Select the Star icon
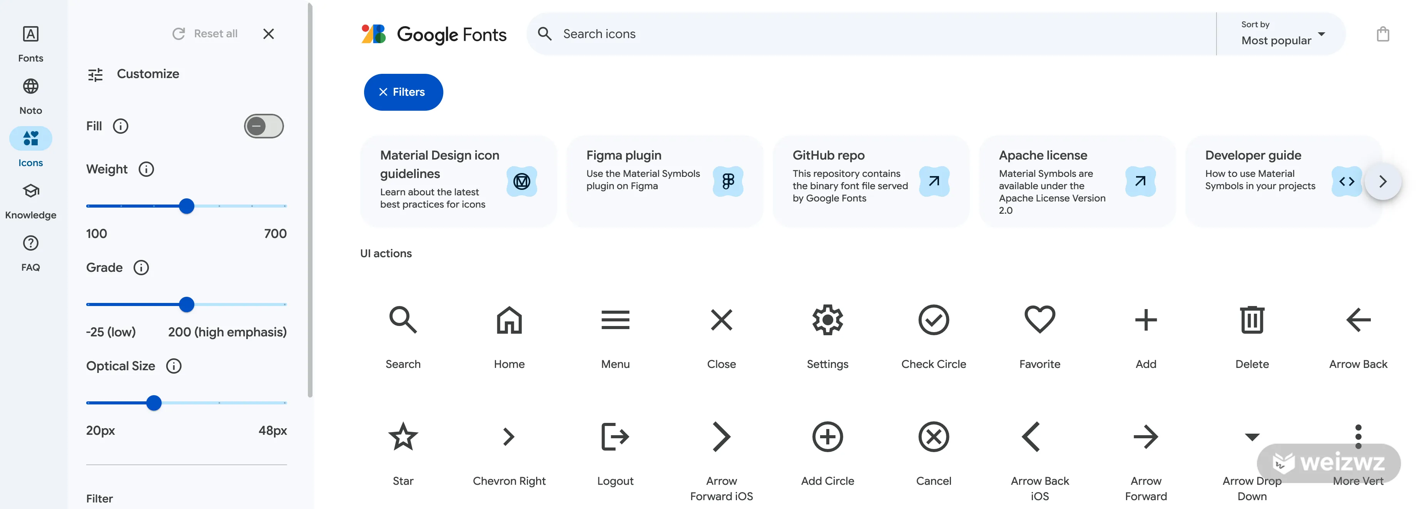 [403, 436]
